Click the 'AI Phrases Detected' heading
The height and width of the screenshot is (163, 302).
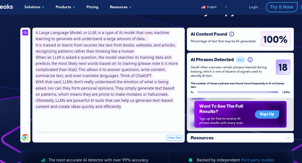coord(212,60)
